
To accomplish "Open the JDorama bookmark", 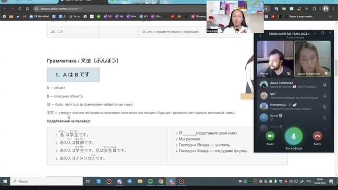I will 199,16.
